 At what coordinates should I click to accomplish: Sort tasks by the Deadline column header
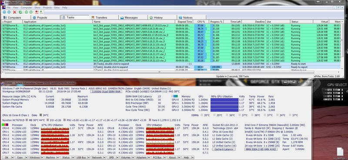point(254,22)
